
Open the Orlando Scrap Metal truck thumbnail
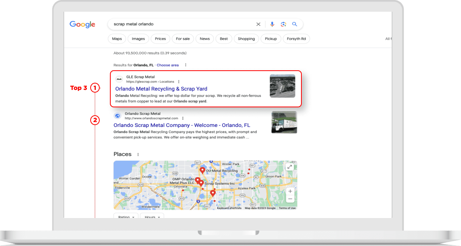pyautogui.click(x=284, y=122)
